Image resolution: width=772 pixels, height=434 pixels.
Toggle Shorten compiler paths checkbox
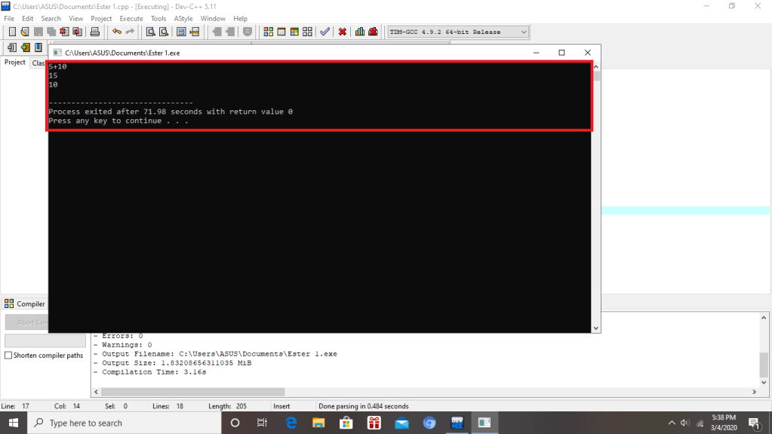pyautogui.click(x=8, y=356)
